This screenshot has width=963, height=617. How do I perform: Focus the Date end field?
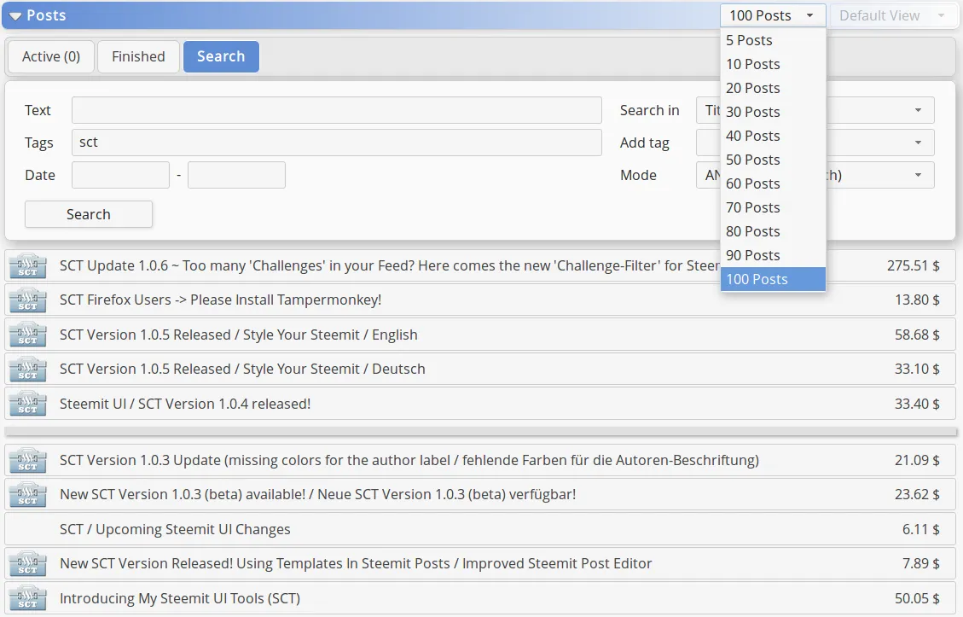236,175
